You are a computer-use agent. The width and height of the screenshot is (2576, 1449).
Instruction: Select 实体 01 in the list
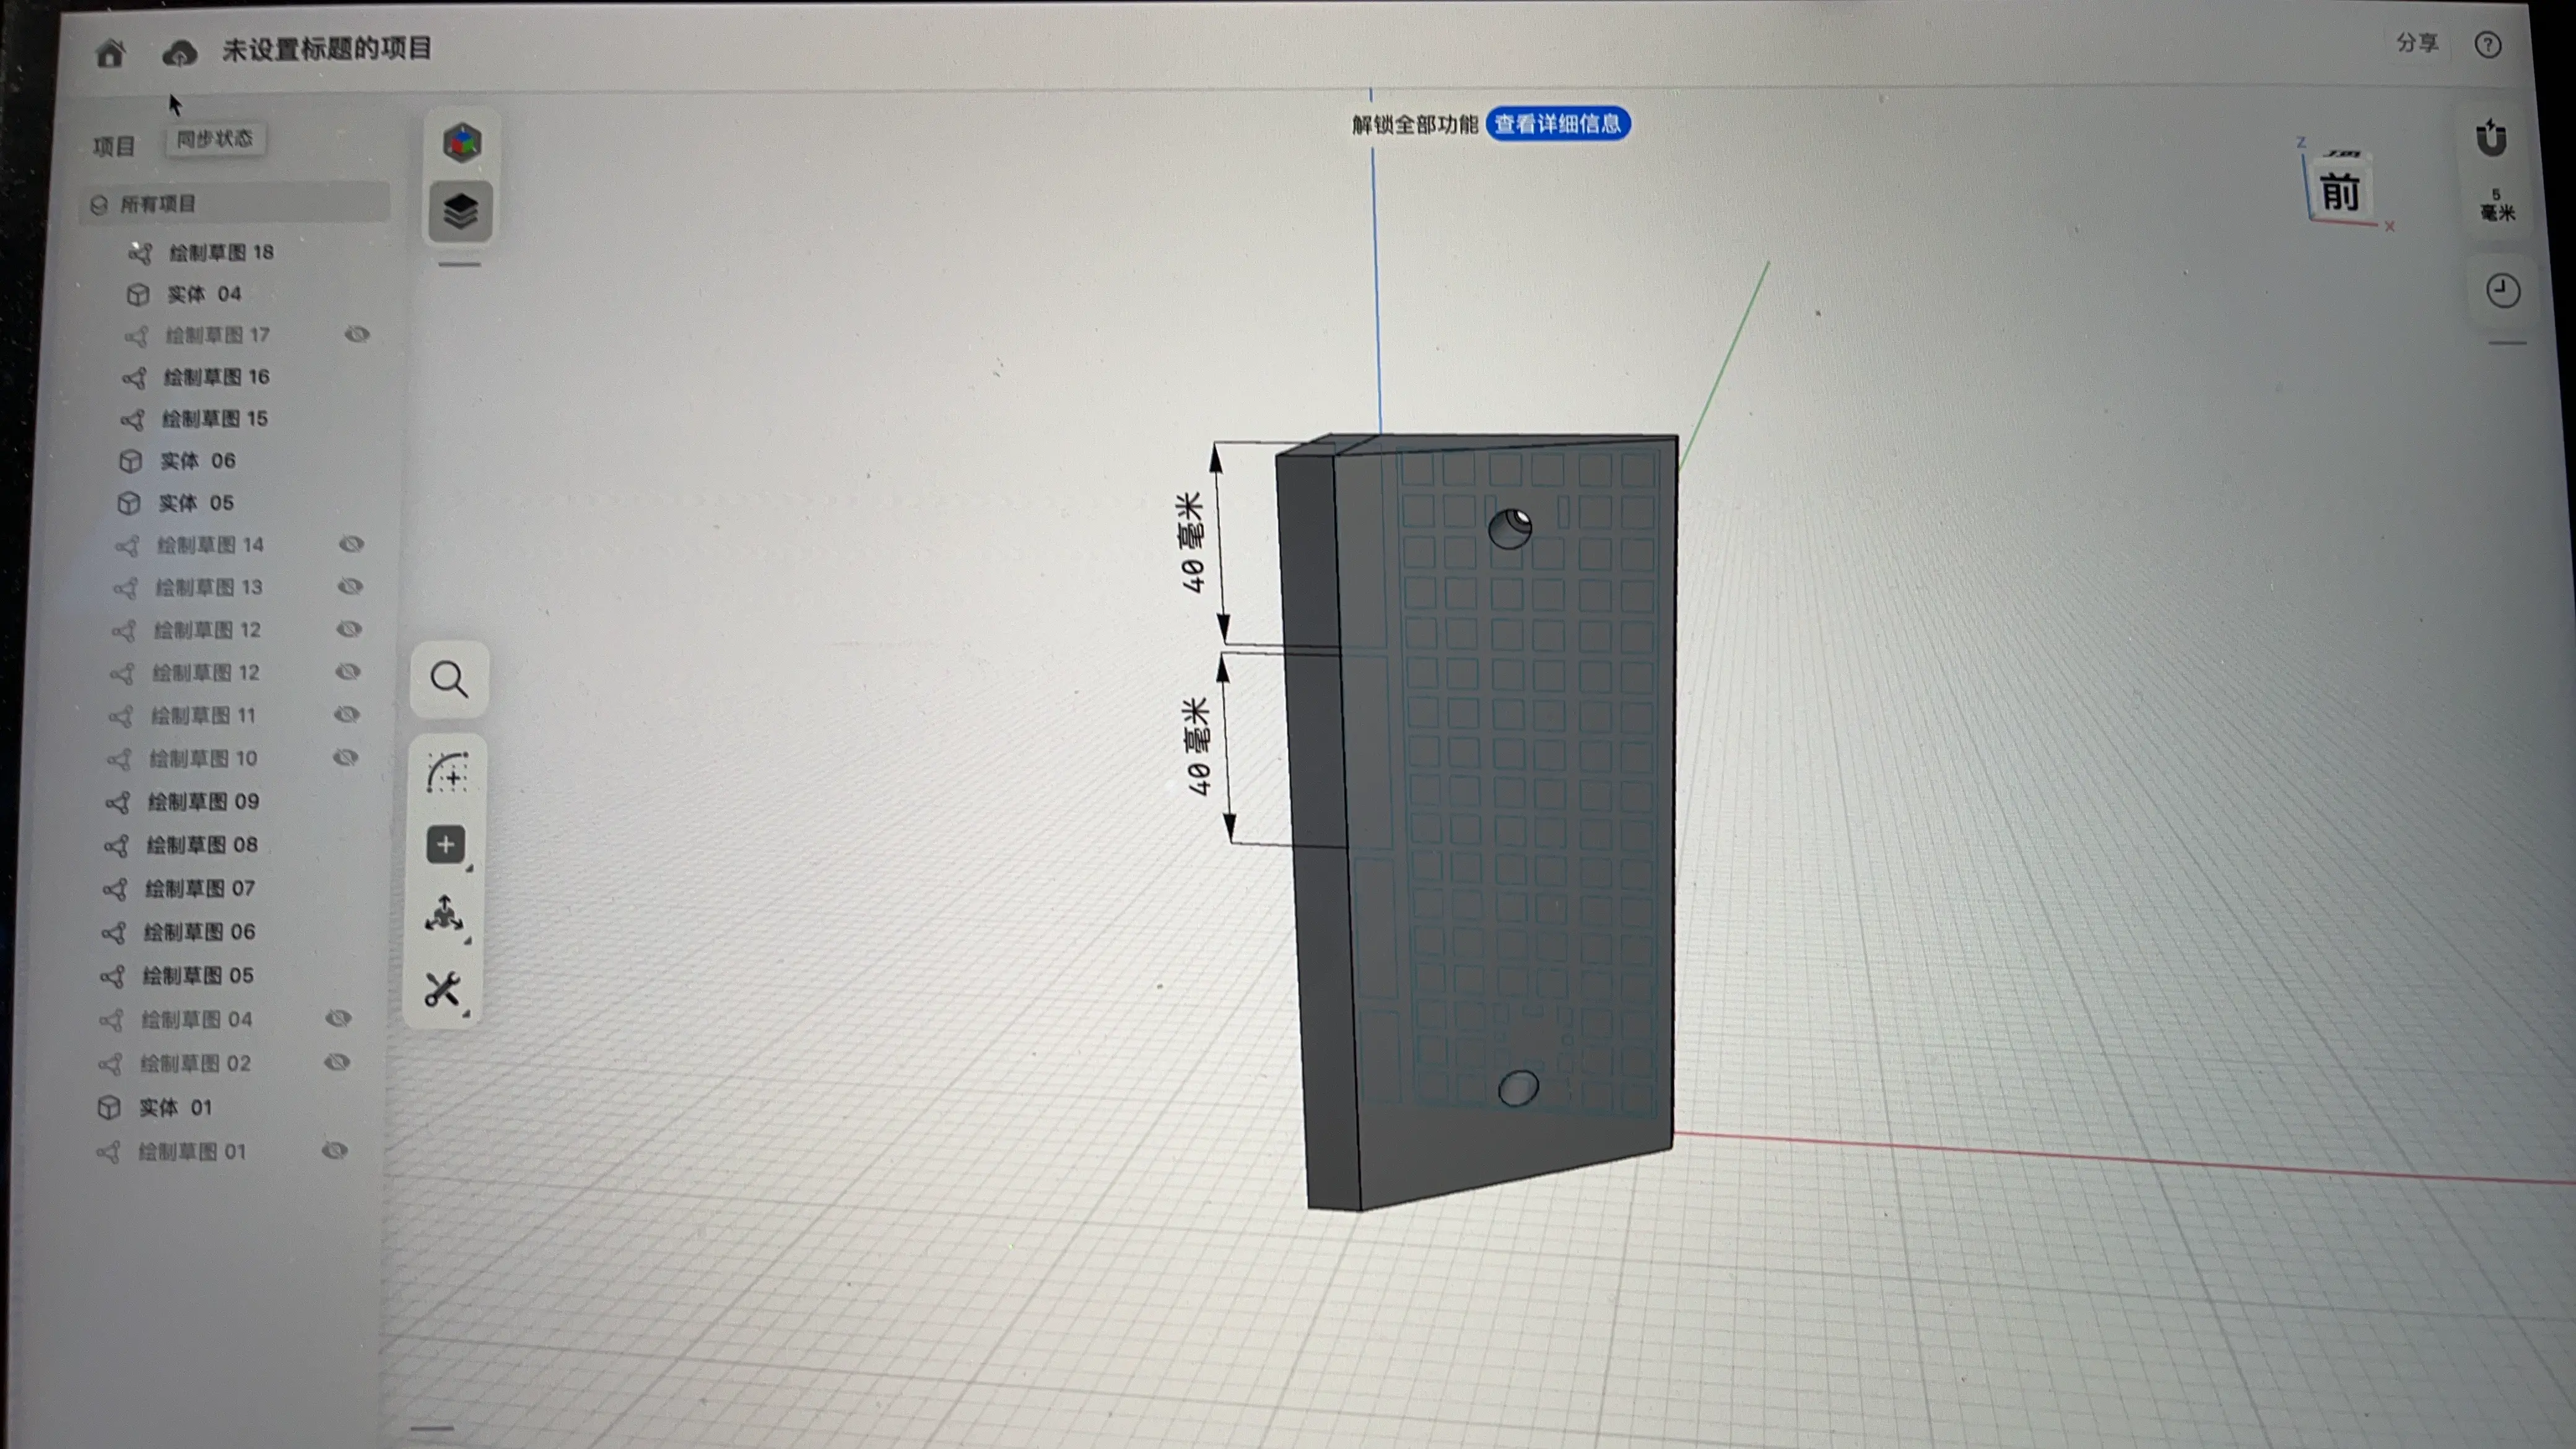click(175, 1108)
